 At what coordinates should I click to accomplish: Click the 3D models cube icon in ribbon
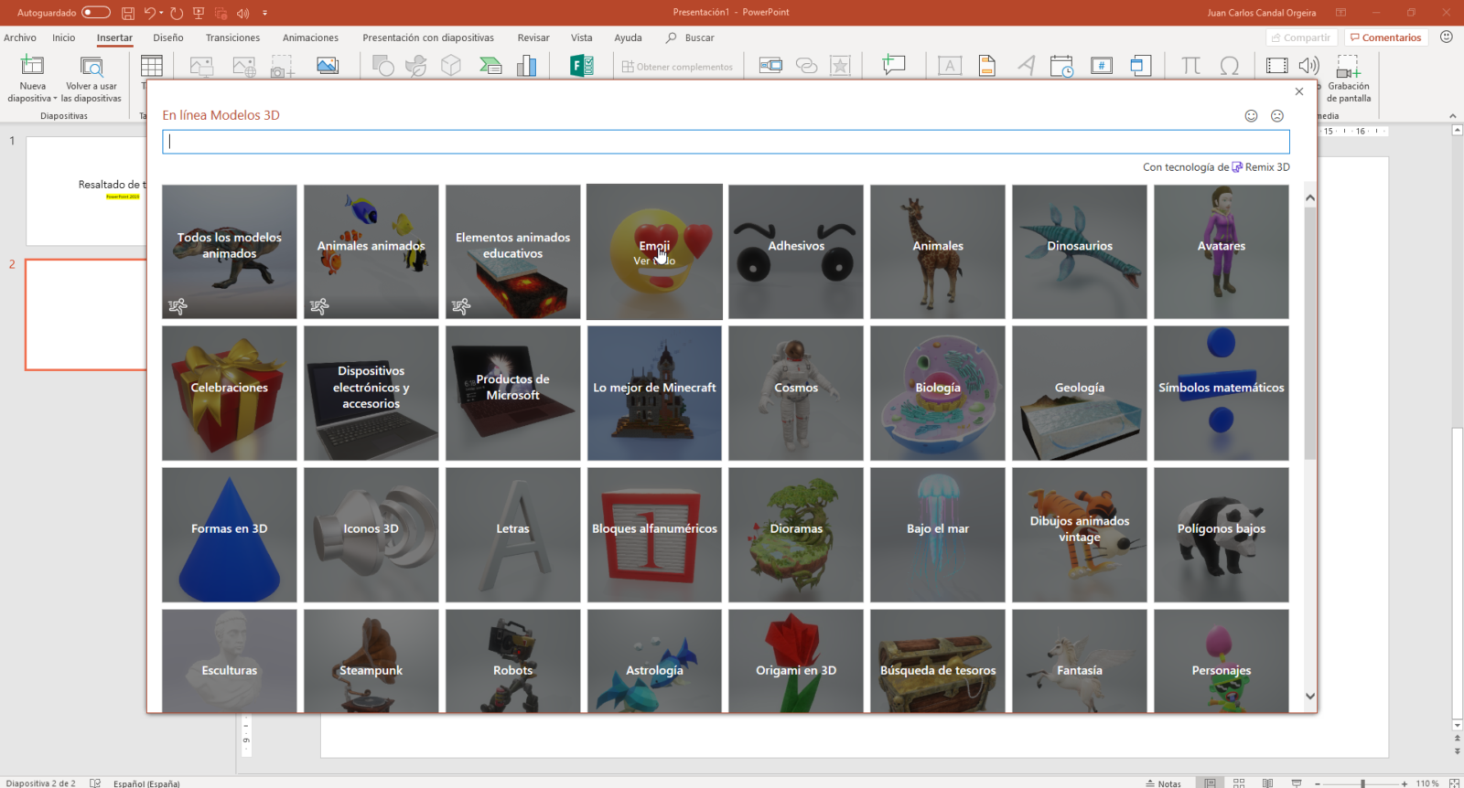pos(451,66)
